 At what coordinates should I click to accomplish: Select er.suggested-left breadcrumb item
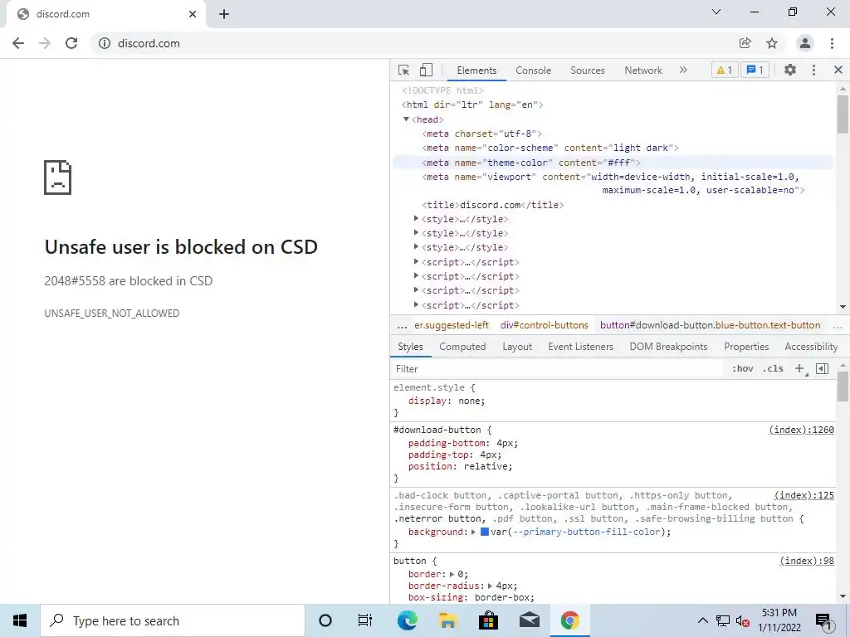[452, 325]
